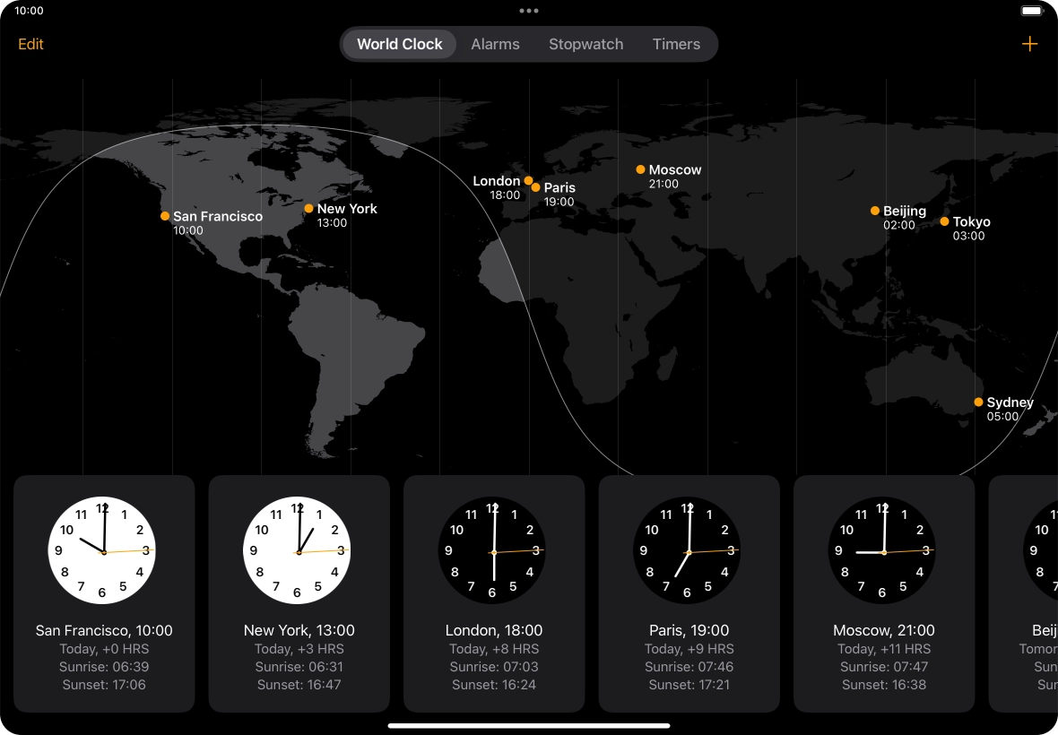Tap the New York clock card
Image resolution: width=1058 pixels, height=735 pixels.
tap(299, 593)
